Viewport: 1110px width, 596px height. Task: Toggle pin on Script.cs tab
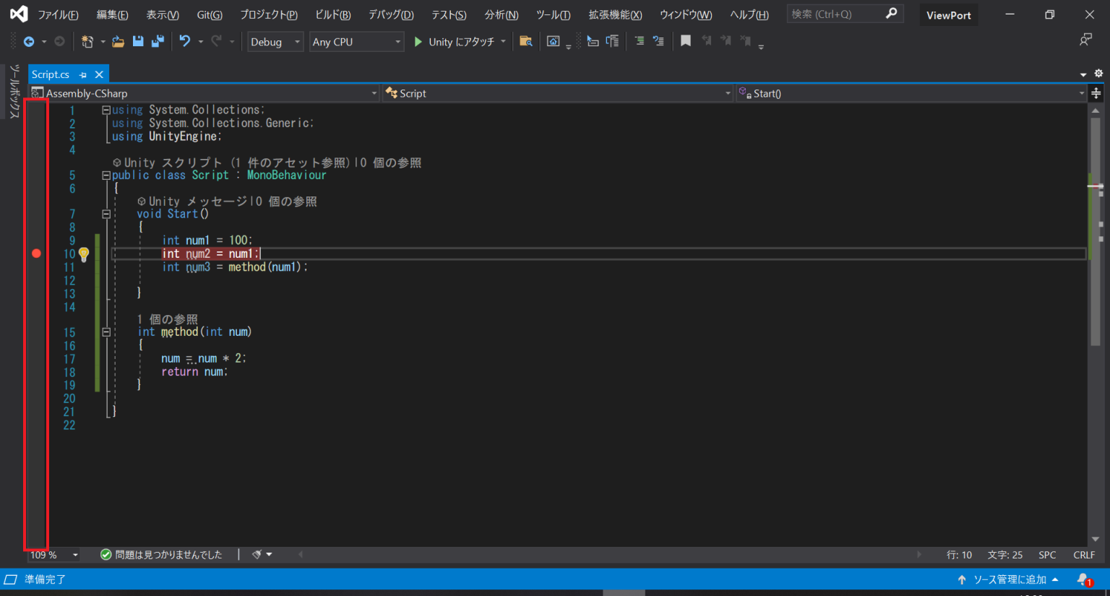click(x=83, y=74)
